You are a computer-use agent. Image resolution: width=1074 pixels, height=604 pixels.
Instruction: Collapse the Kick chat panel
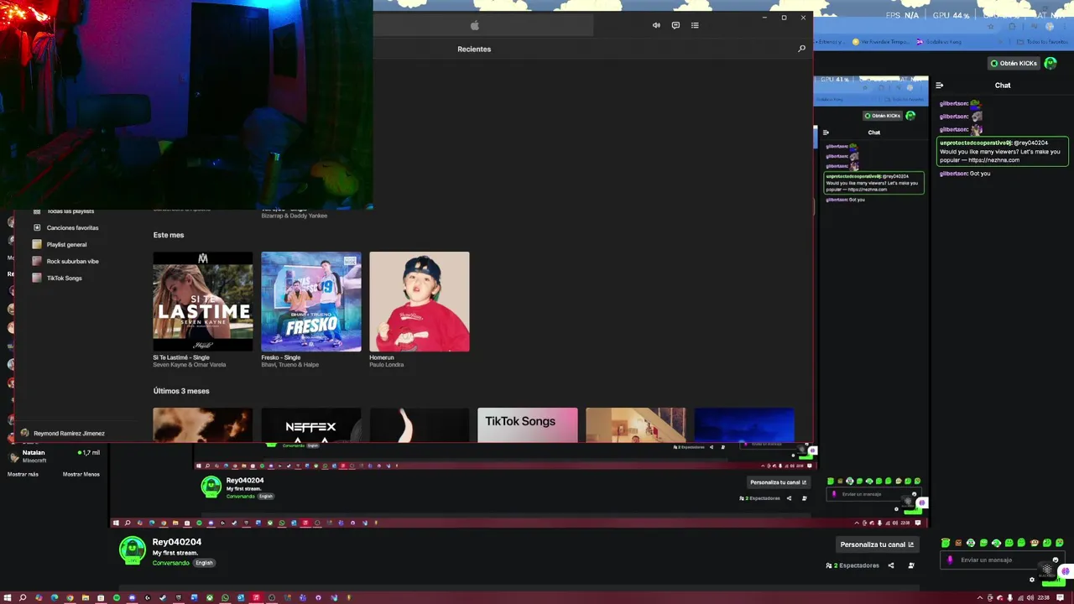[939, 86]
